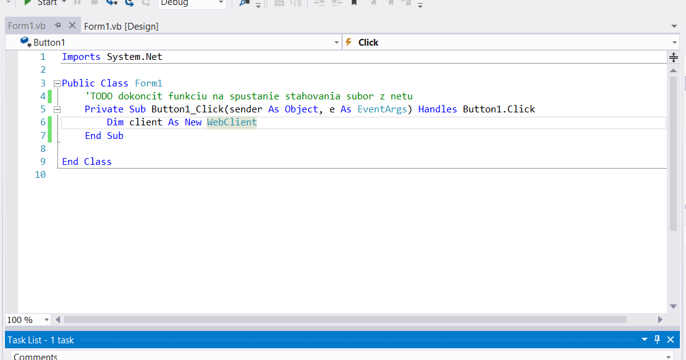Open the Button1 class name dropdown
This screenshot has width=686, height=360.
(x=336, y=43)
